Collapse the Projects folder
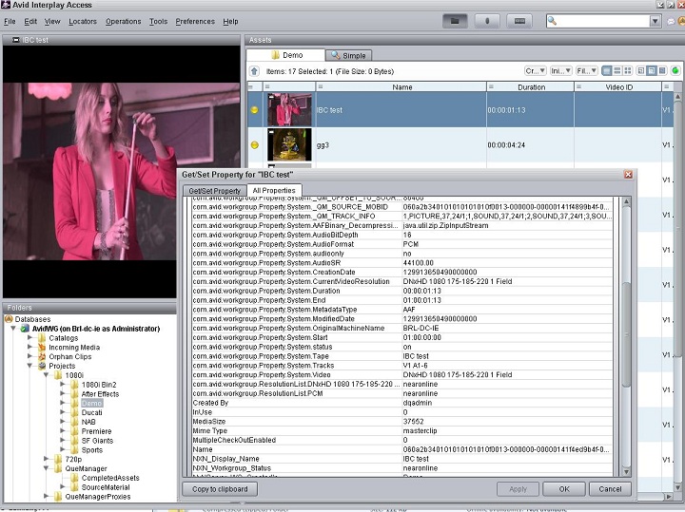The image size is (685, 512). [29, 366]
